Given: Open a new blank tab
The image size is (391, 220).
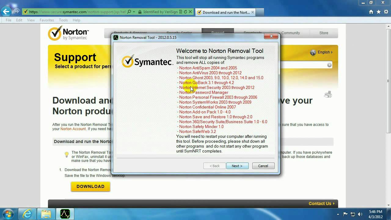Looking at the screenshot, I should (260, 12).
